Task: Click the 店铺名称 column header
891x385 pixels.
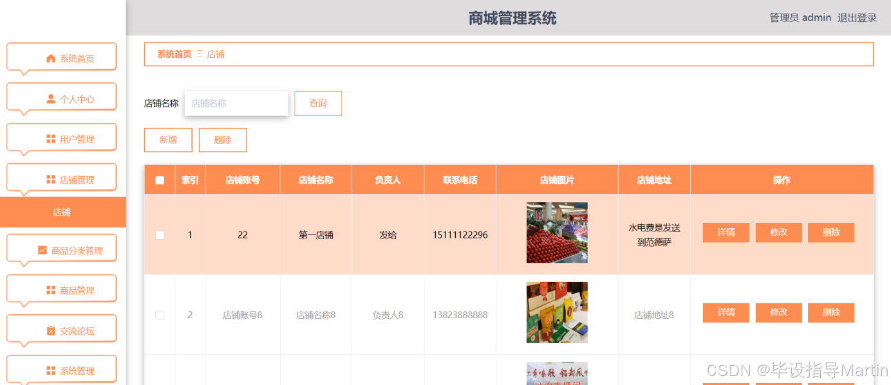Action: [x=316, y=180]
